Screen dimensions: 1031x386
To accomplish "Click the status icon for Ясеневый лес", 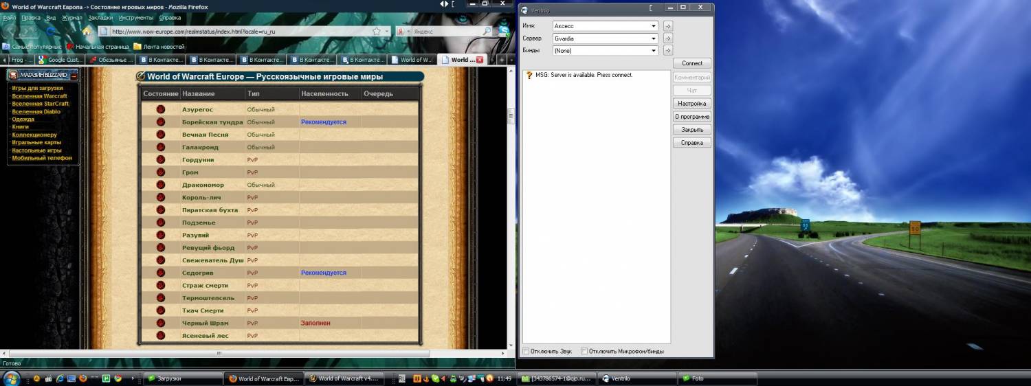I will tap(161, 336).
